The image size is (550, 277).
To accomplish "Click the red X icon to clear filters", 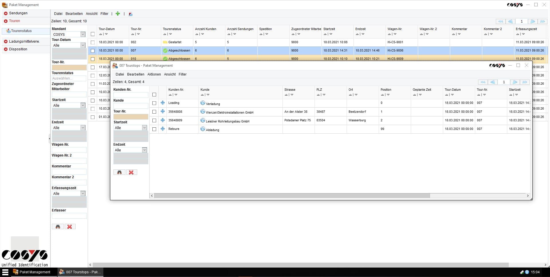I will (x=70, y=226).
